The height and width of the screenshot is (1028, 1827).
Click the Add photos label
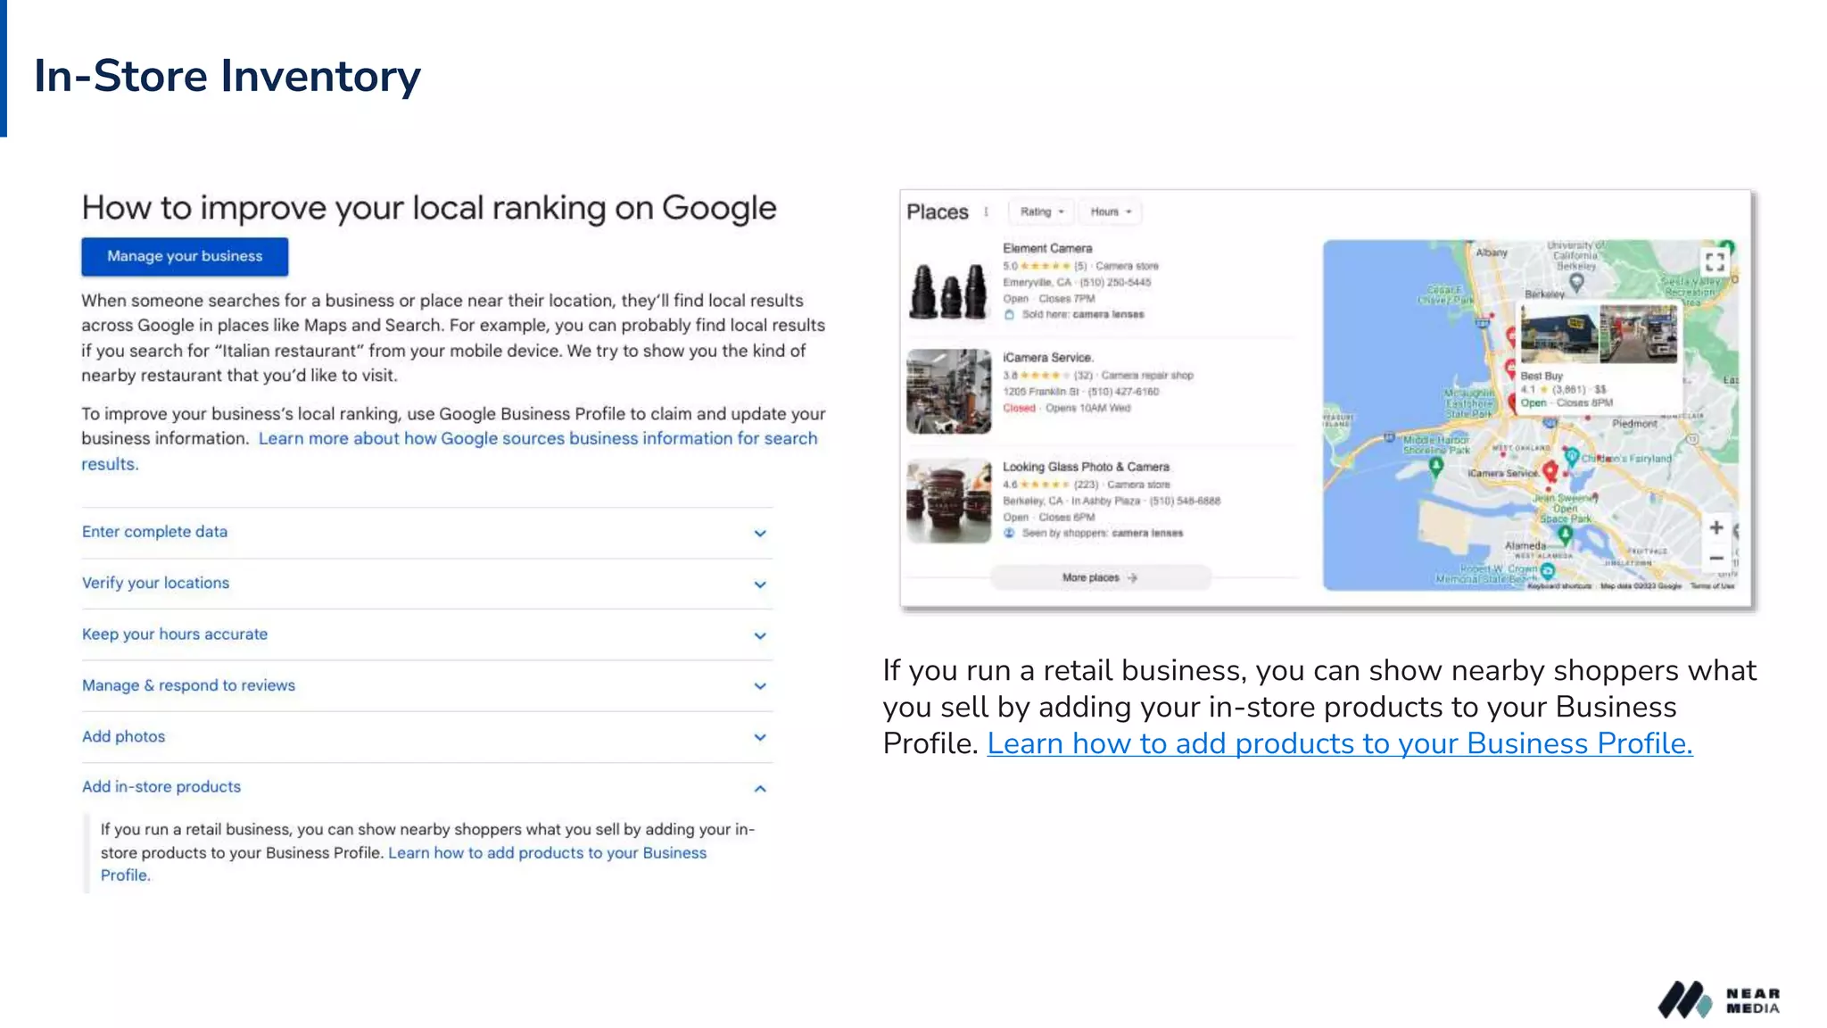click(x=123, y=736)
